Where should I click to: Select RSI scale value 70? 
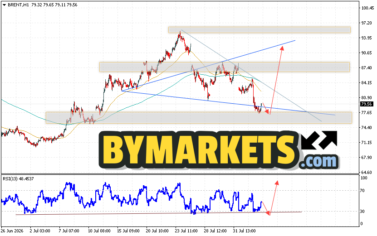[363, 191]
